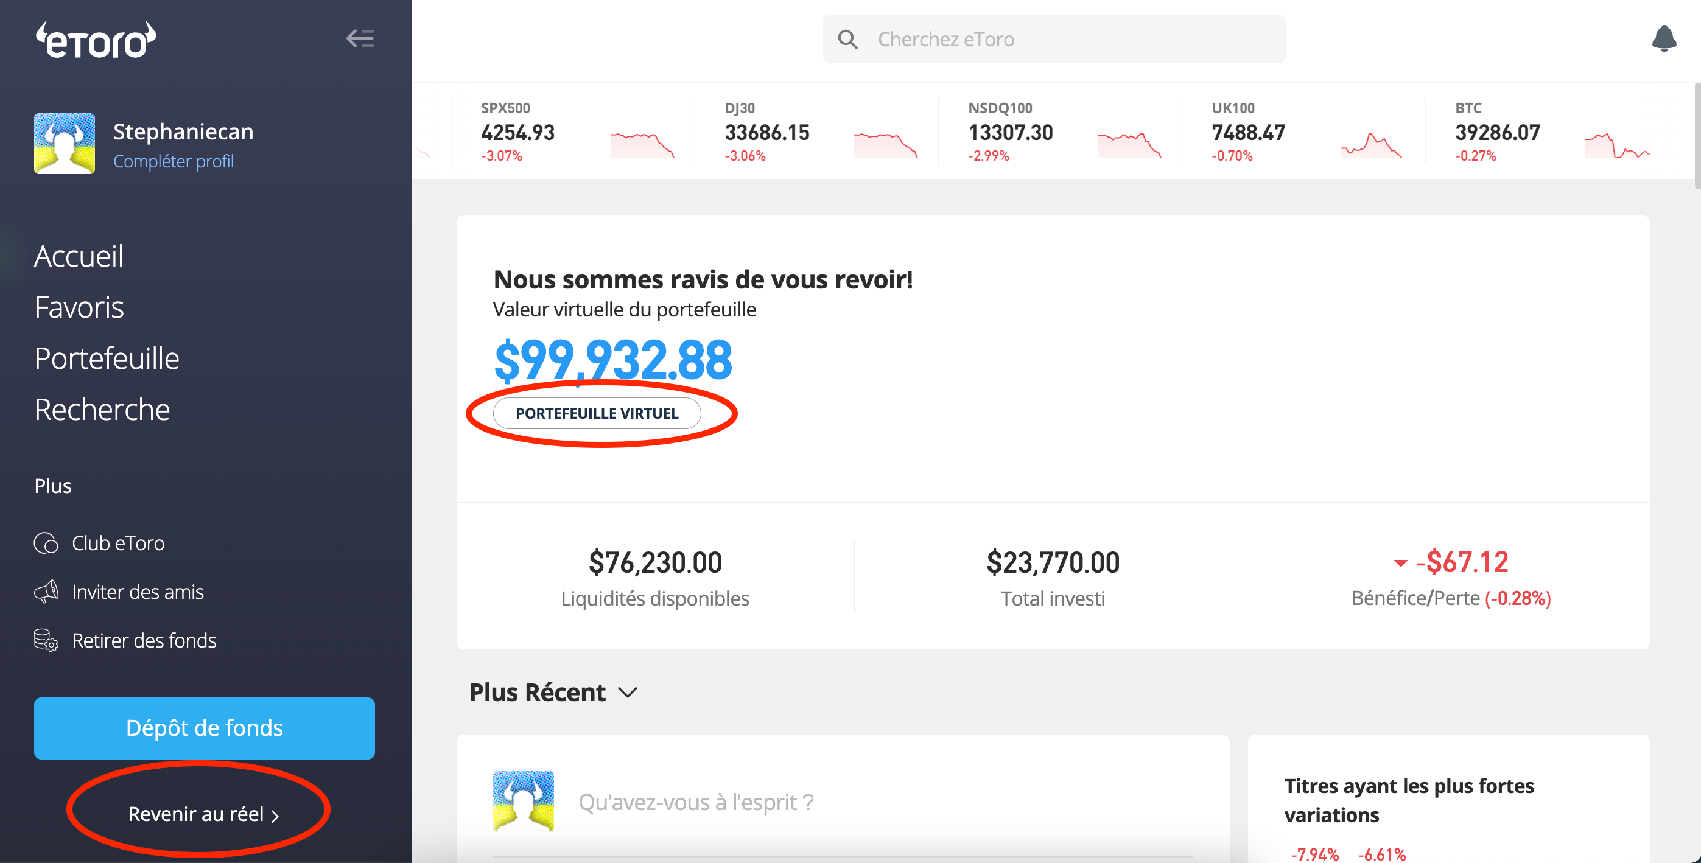
Task: Expand the Plus Récent feed filter
Action: point(627,693)
